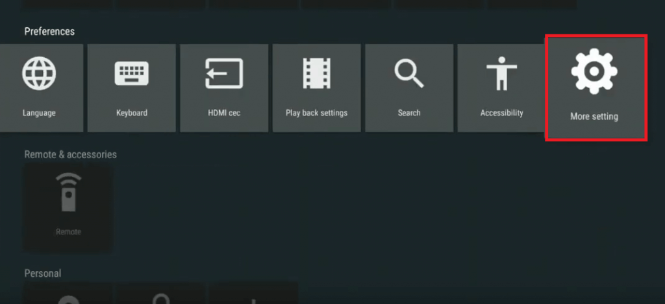Image resolution: width=665 pixels, height=304 pixels.
Task: Click the "Personal" section heading
Action: 42,274
